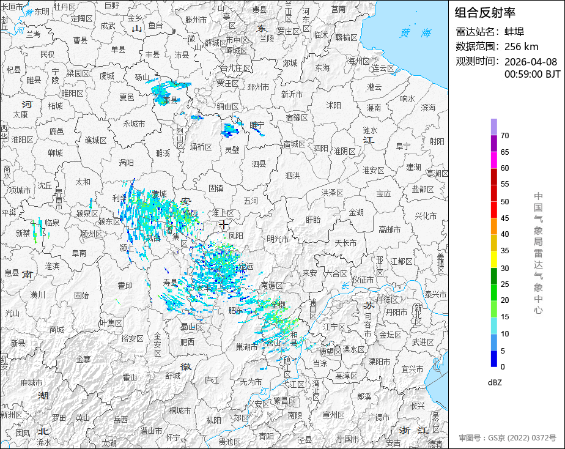Click the map approval number GS京 (2022) 0372号
The height and width of the screenshot is (449, 565).
522,438
